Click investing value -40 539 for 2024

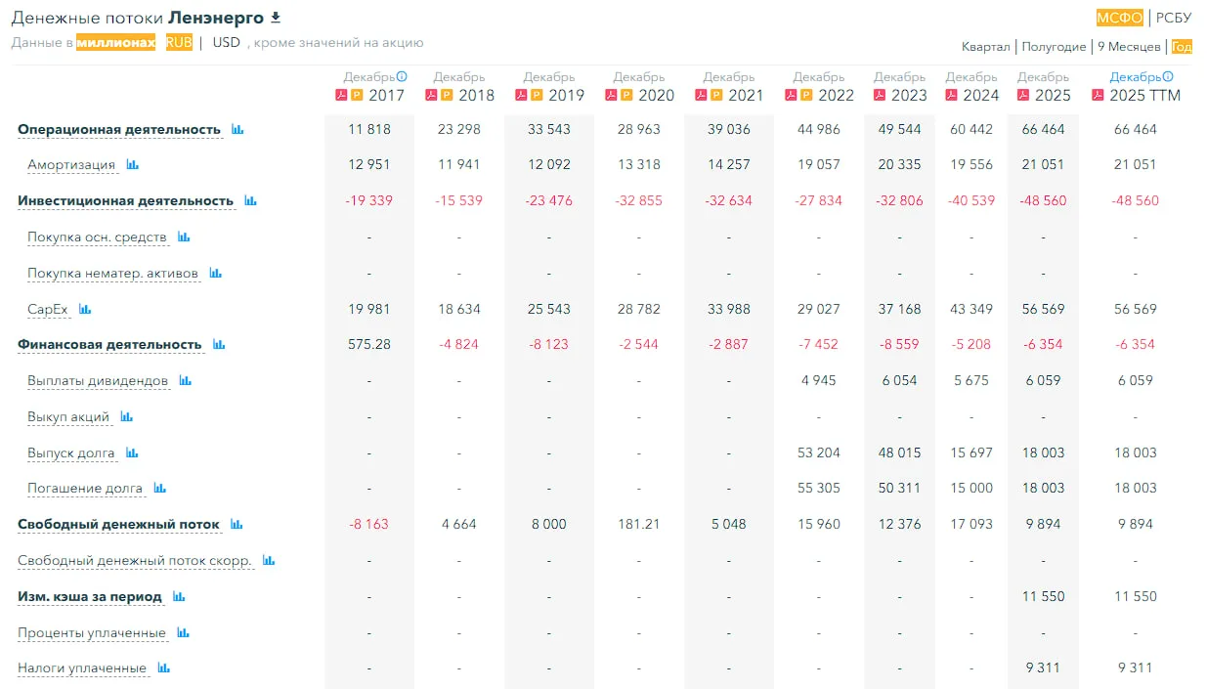tap(971, 200)
